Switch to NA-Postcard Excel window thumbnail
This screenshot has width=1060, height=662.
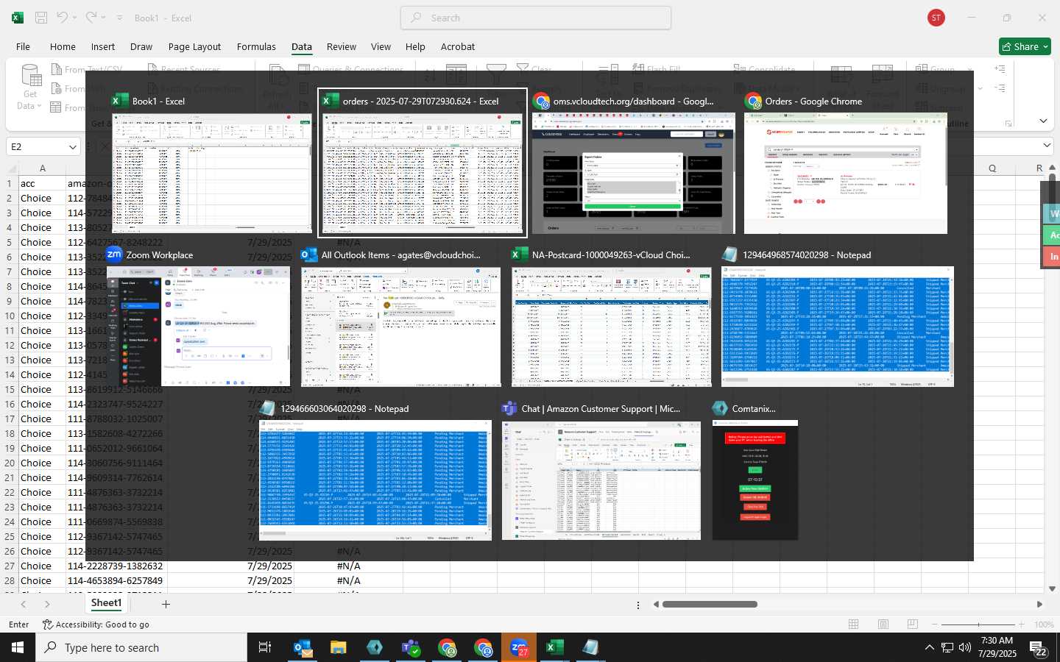(612, 317)
